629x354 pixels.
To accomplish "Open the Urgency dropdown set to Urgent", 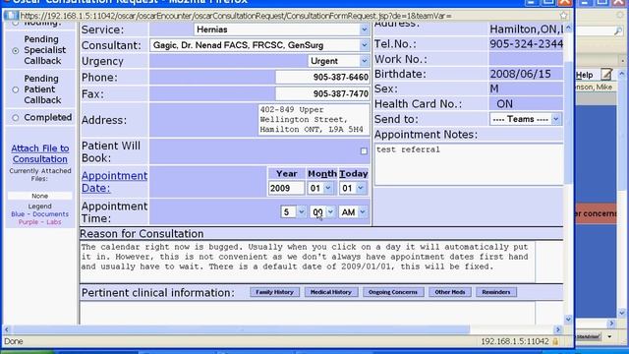I will point(338,61).
